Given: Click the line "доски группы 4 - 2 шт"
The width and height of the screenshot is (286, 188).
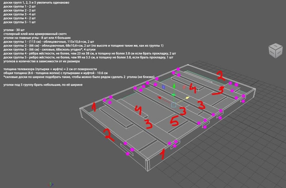Looking at the screenshot, I should coord(19,18).
